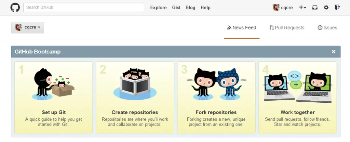Click the GitHub Bootcamp header title

click(38, 52)
